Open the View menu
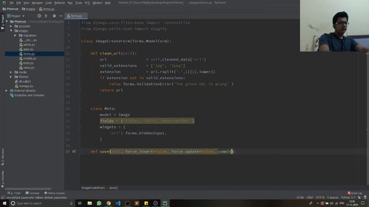The image size is (369, 207). [27, 3]
